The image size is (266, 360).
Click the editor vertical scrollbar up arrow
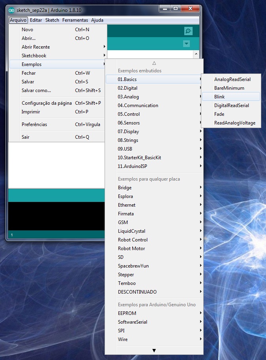tap(195, 54)
